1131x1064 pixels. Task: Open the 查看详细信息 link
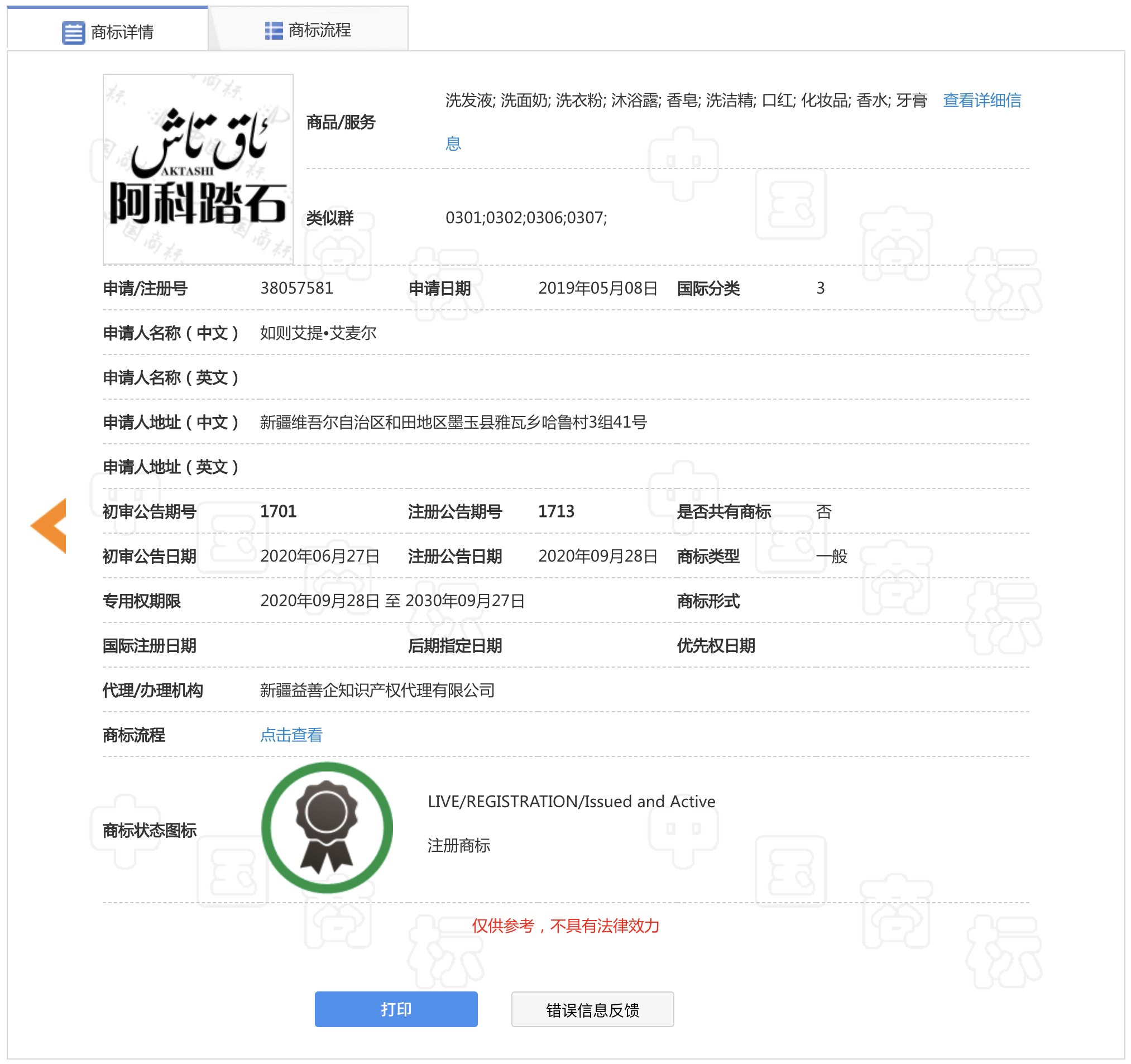(x=982, y=100)
